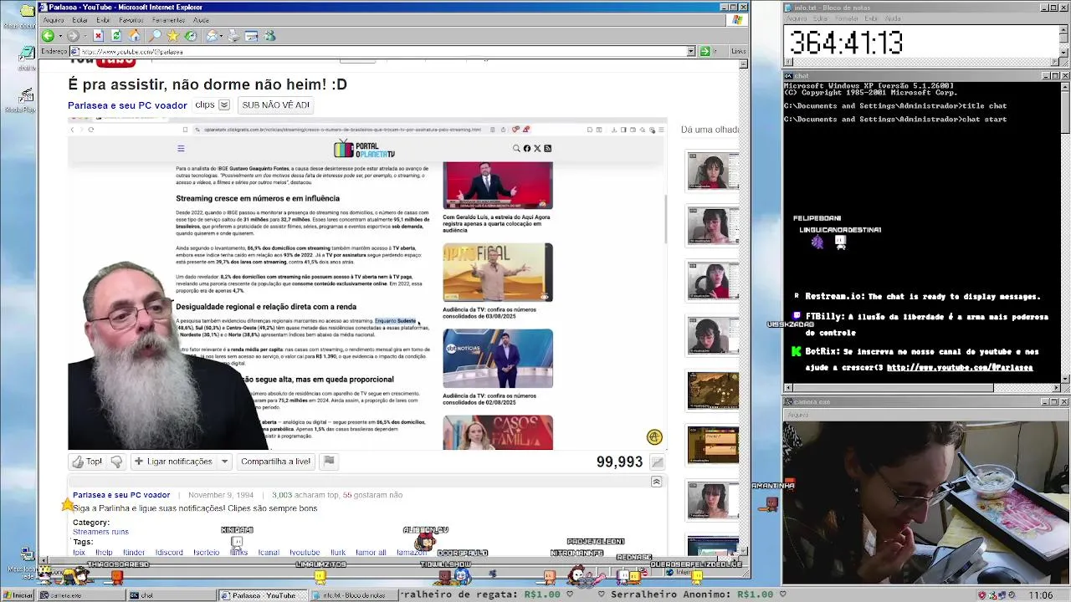Open the Ferramentas menu in Internet Explorer
This screenshot has height=602, width=1071.
(168, 20)
